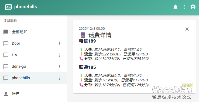This screenshot has width=199, height=102.
Task: Click the text 剩余1375分钟，已使用125分钟
Action: tap(121, 85)
